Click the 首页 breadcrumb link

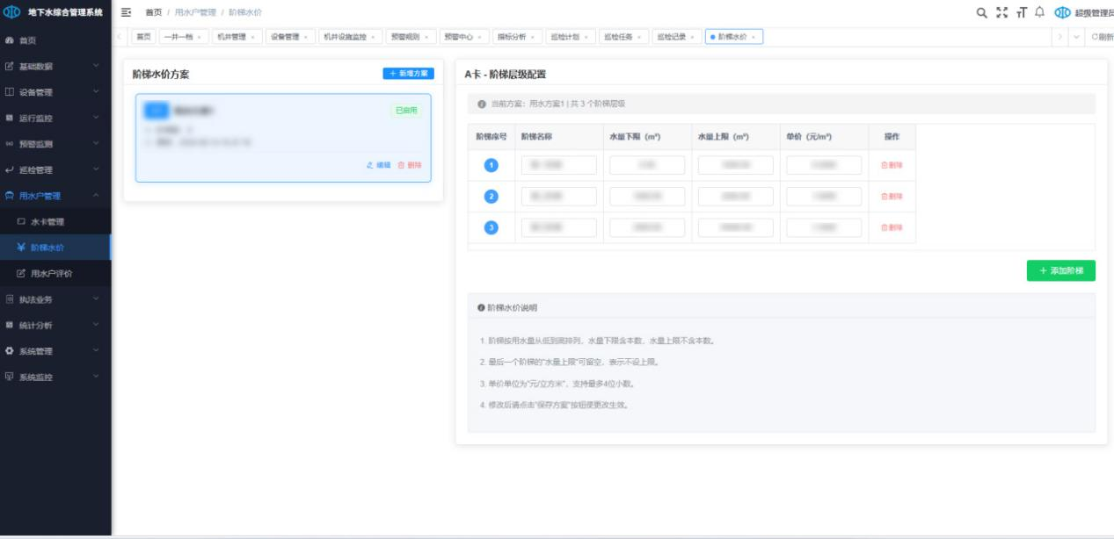pyautogui.click(x=154, y=12)
